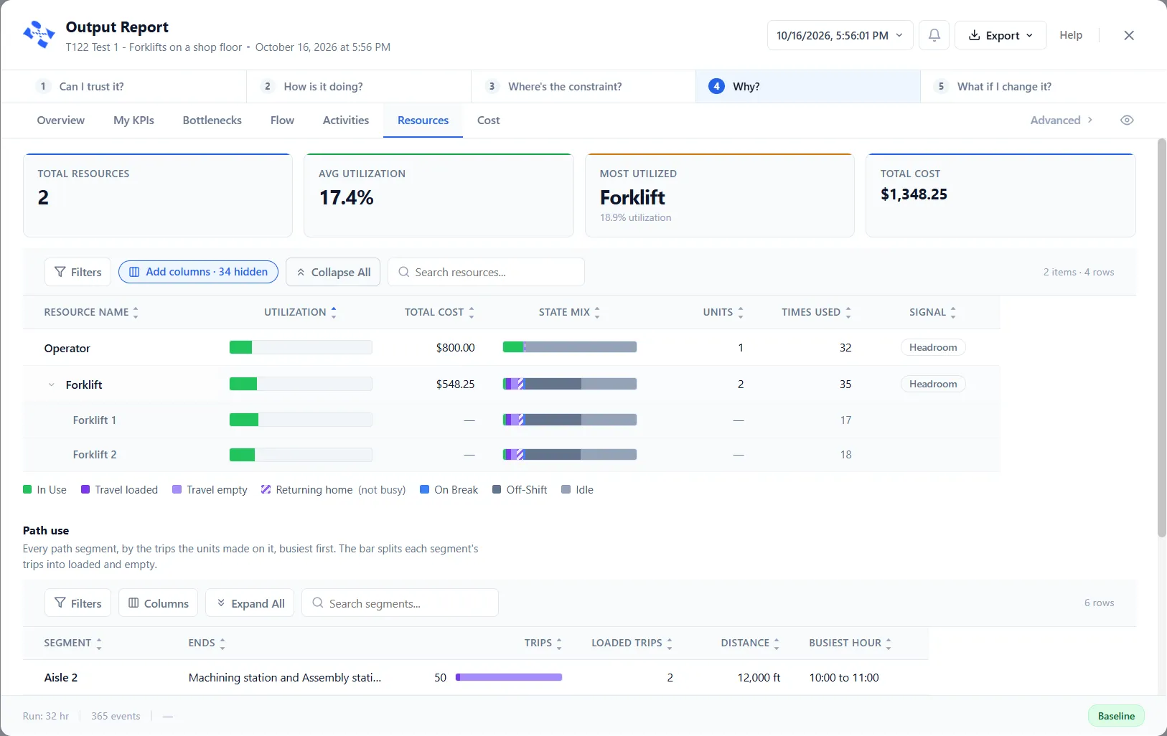Sort by the Signal column arrows
The width and height of the screenshot is (1167, 736).
coord(953,312)
